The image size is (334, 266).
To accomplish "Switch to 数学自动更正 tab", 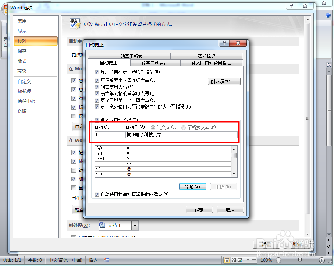I will (155, 63).
